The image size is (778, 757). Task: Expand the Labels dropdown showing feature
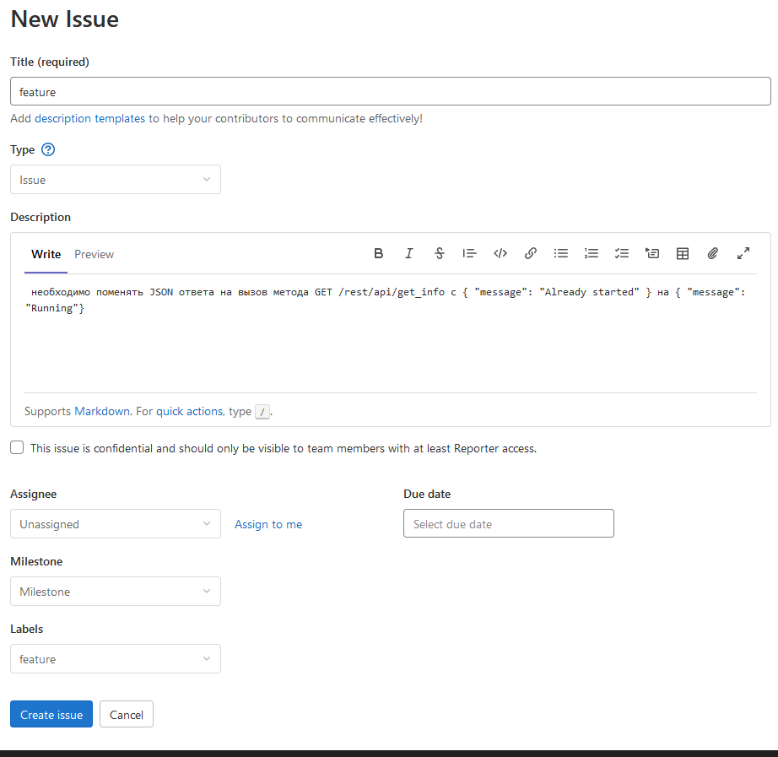[115, 658]
